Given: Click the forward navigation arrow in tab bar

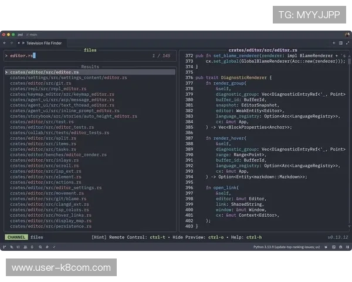Looking at the screenshot, I should [12, 43].
